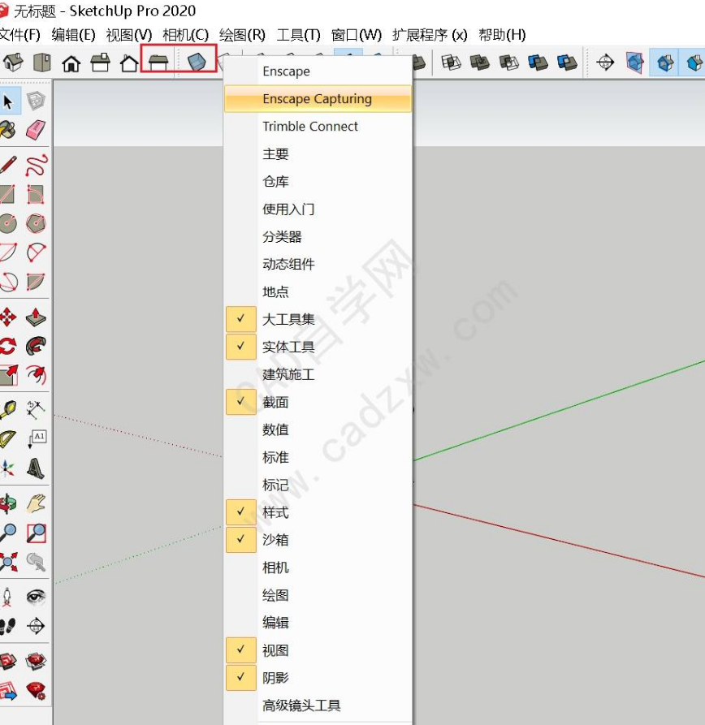The width and height of the screenshot is (705, 725).
Task: Select the Walk footprints tool
Action: click(8, 626)
